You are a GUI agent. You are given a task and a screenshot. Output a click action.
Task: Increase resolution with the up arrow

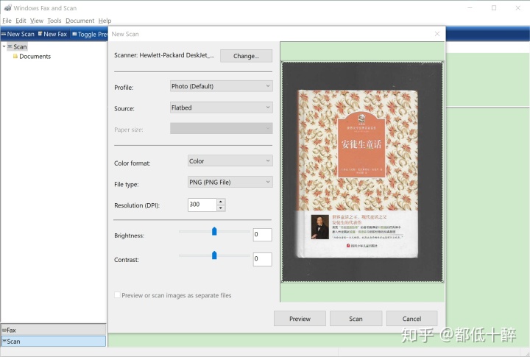coord(221,202)
